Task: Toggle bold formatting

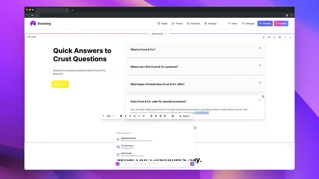Action: tap(121, 116)
